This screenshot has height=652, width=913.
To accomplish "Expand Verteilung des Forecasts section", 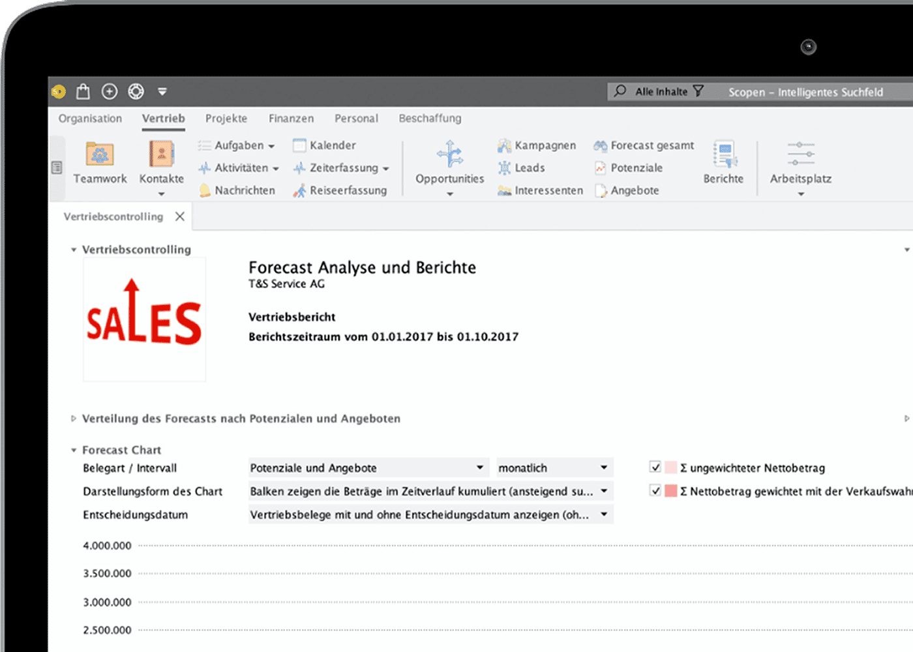I will pos(74,419).
